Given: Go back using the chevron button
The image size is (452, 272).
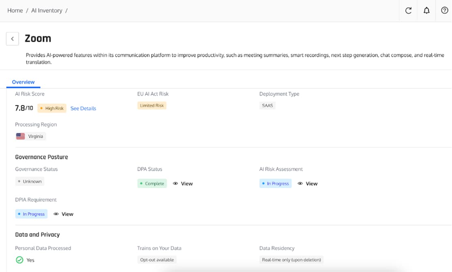Looking at the screenshot, I should click(x=13, y=39).
